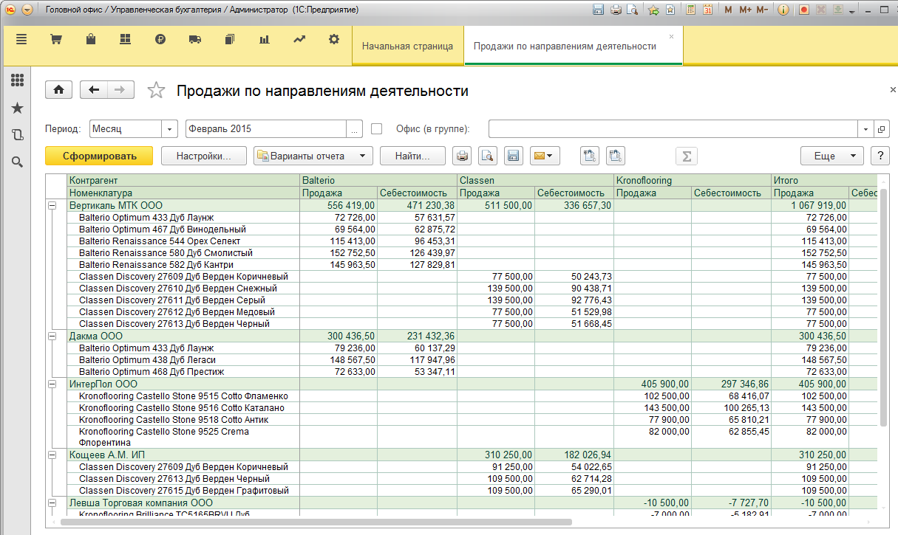898x535 pixels.
Task: Open the stacked documents section icon
Action: pyautogui.click(x=230, y=40)
